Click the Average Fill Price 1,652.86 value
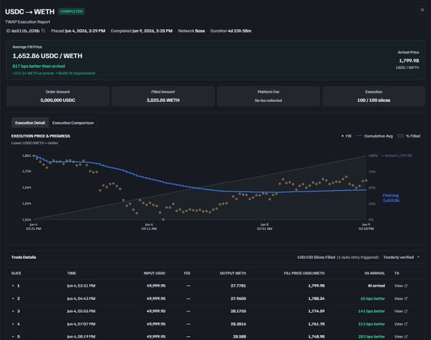 click(48, 56)
